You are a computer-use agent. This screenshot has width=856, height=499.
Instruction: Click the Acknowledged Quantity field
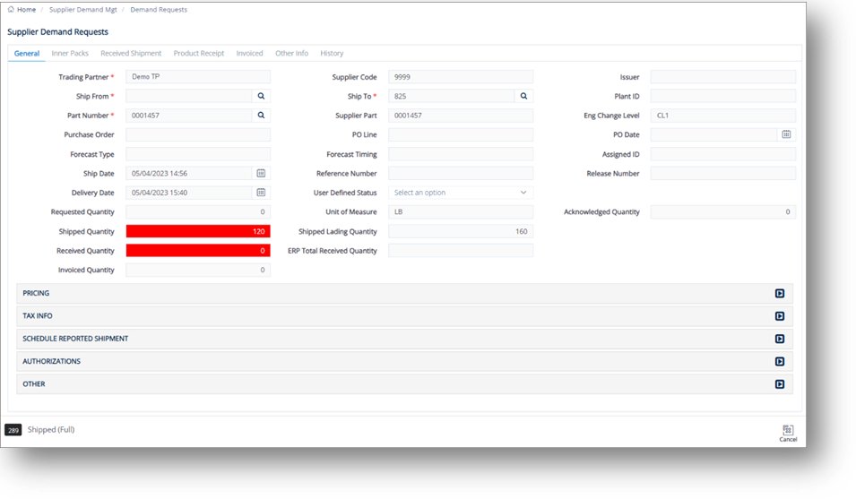coord(722,211)
